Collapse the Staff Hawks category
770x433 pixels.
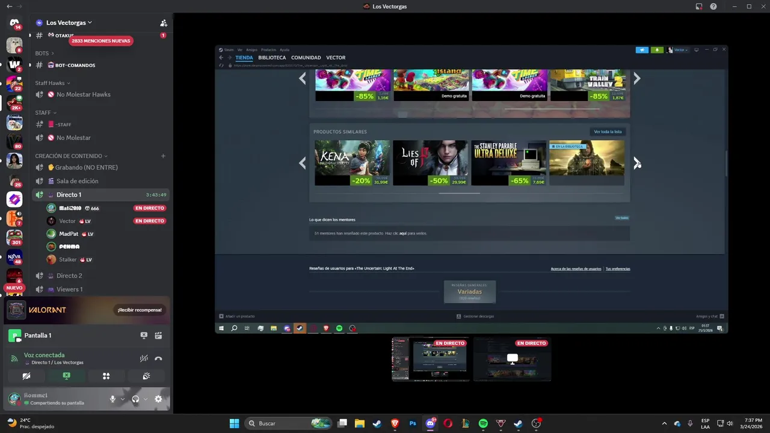(52, 83)
